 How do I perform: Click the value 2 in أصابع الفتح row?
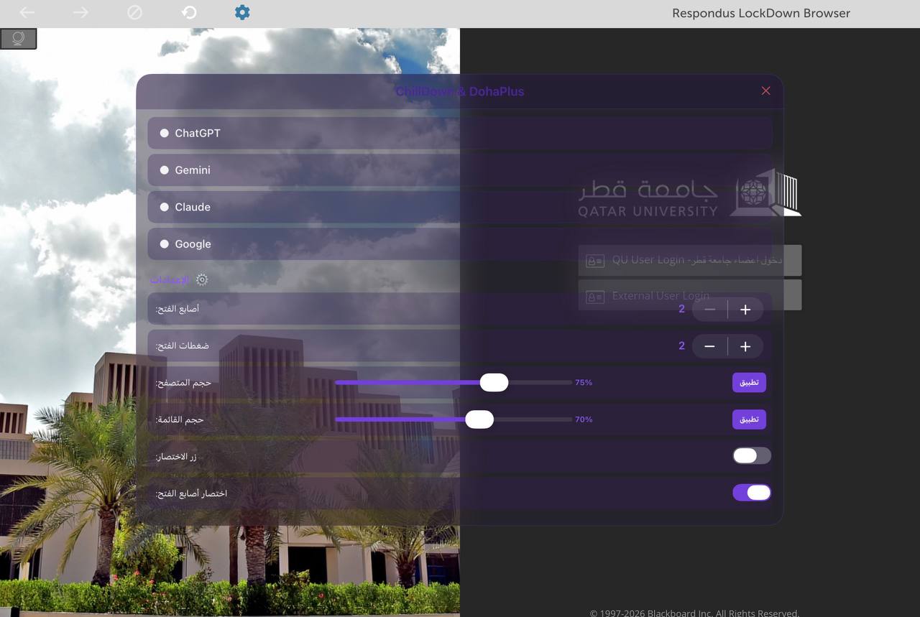(682, 309)
